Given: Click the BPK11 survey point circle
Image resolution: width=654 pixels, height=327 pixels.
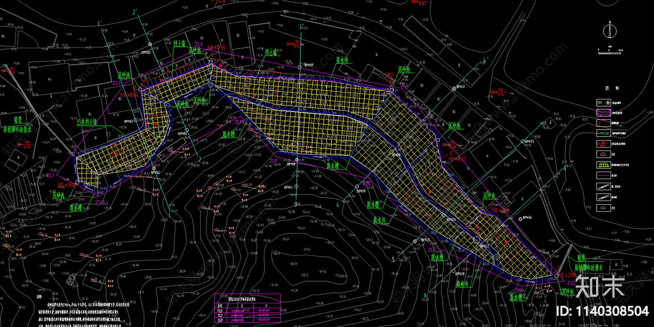Looking at the screenshot, I should point(296,186).
